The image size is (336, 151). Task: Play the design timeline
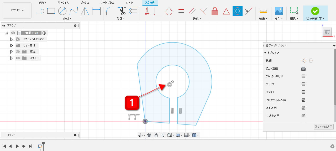(x=17, y=146)
